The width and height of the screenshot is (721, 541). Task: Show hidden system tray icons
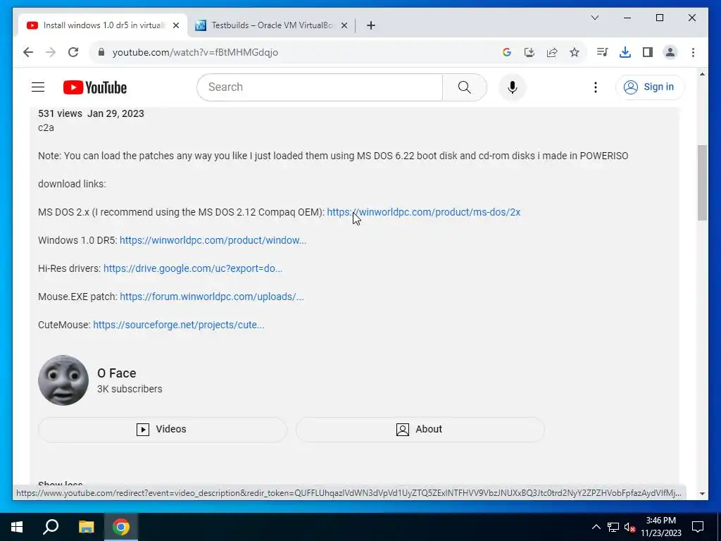(596, 527)
